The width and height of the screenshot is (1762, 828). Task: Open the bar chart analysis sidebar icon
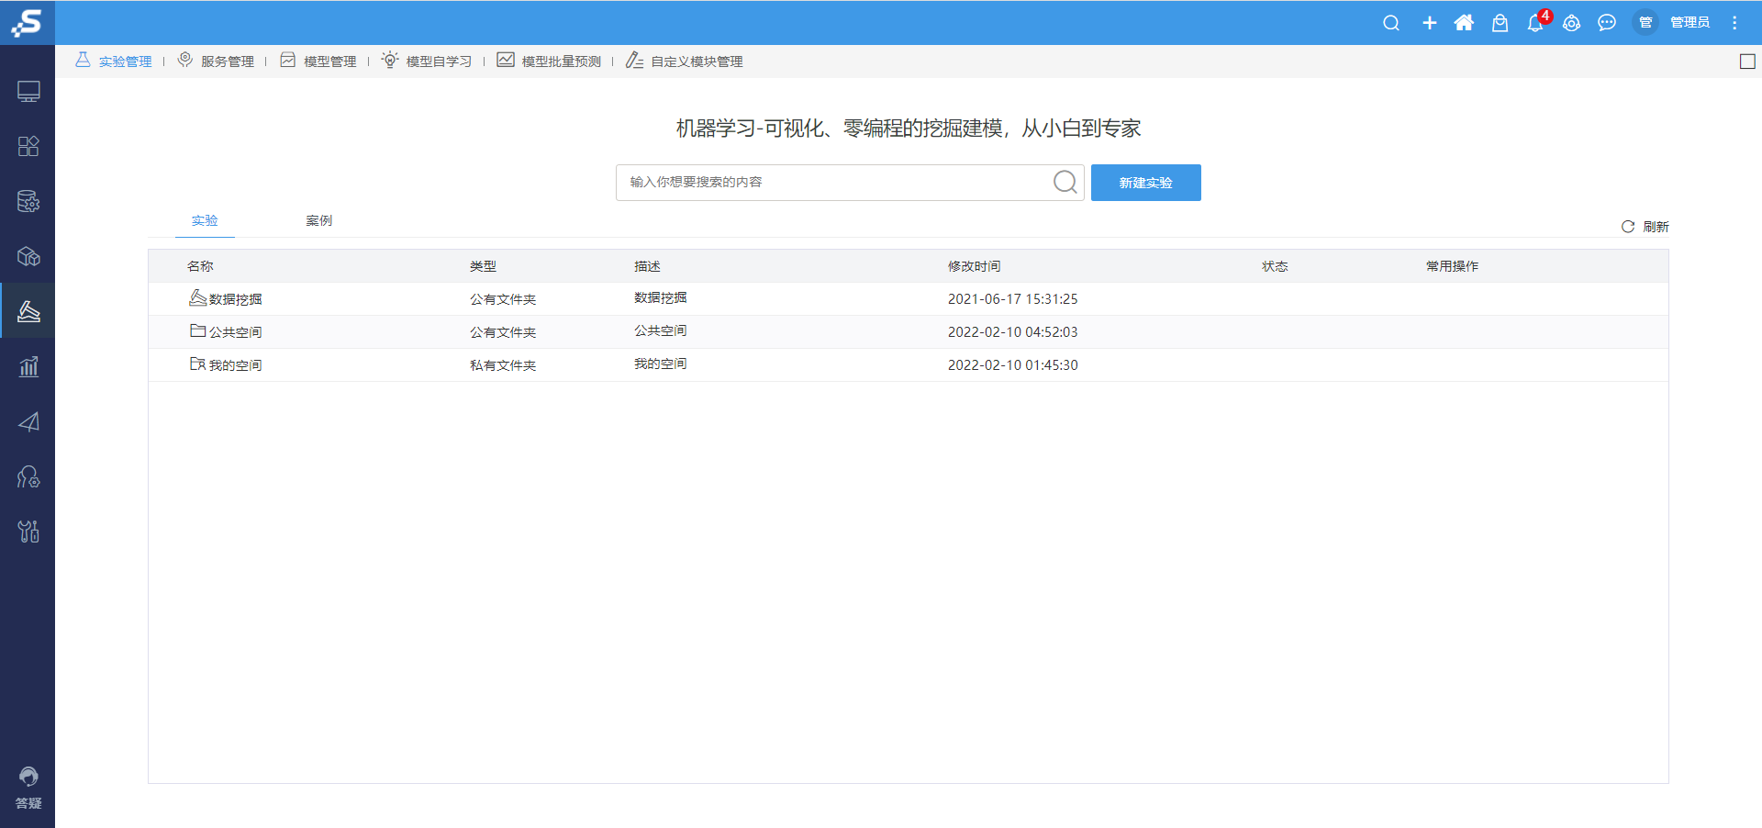coord(28,367)
